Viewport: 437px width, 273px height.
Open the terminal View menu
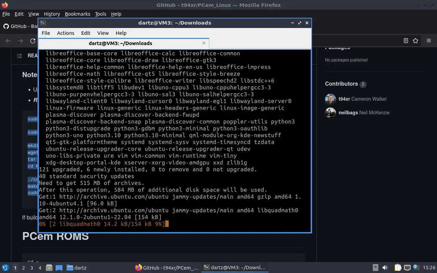click(x=103, y=33)
